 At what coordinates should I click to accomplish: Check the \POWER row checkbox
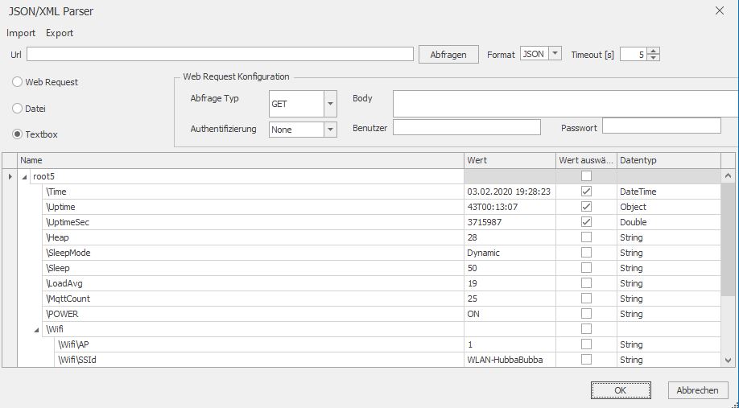pos(586,314)
